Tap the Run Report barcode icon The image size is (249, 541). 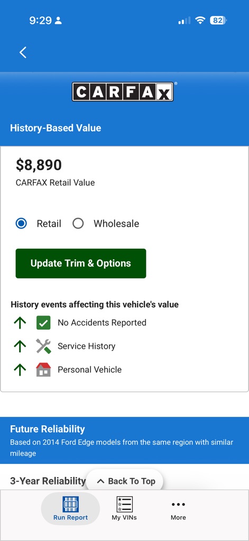[70, 505]
